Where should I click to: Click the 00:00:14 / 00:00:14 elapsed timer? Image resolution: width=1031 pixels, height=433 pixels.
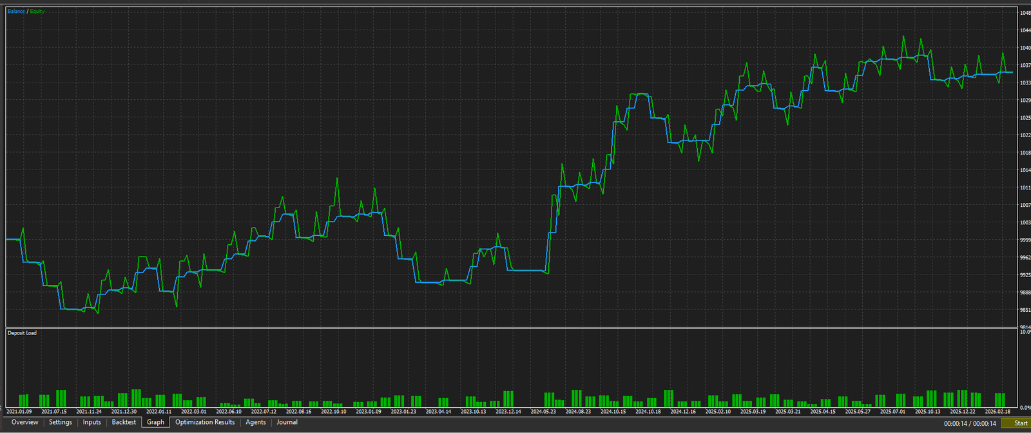point(970,423)
